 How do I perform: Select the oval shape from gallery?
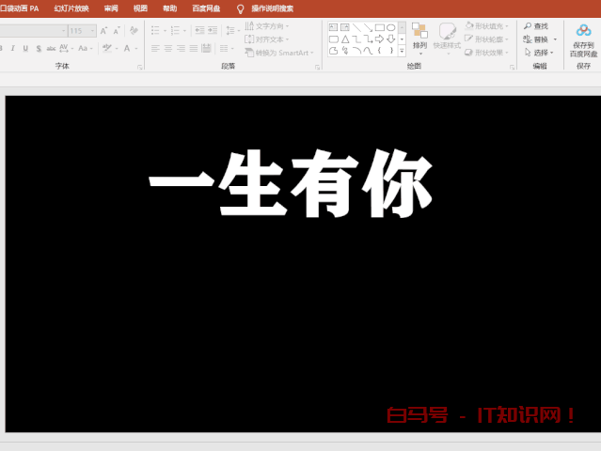coord(390,27)
